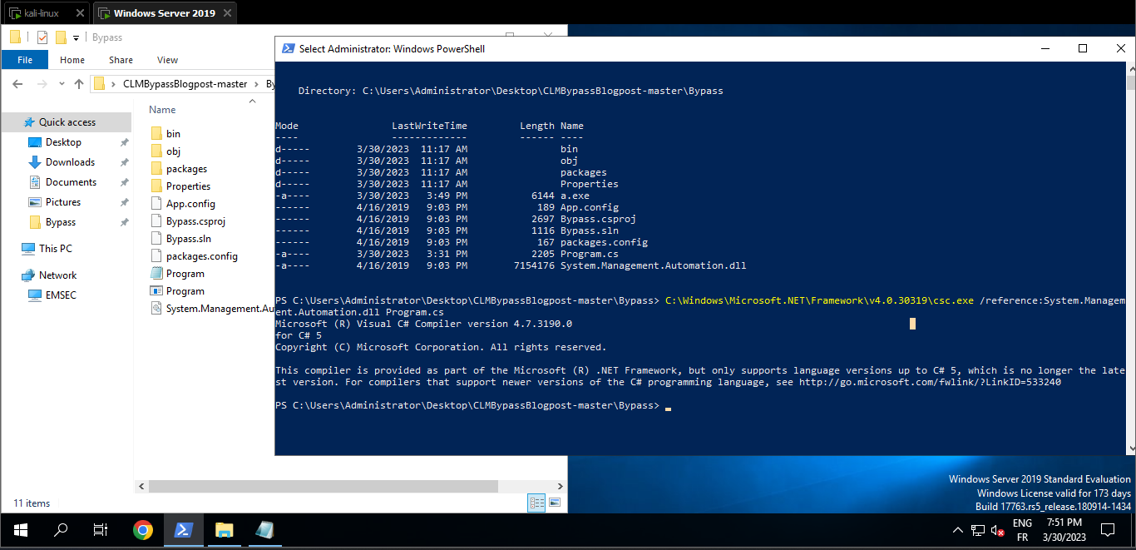Open the network status tray icon
This screenshot has height=550, width=1136.
pyautogui.click(x=978, y=531)
